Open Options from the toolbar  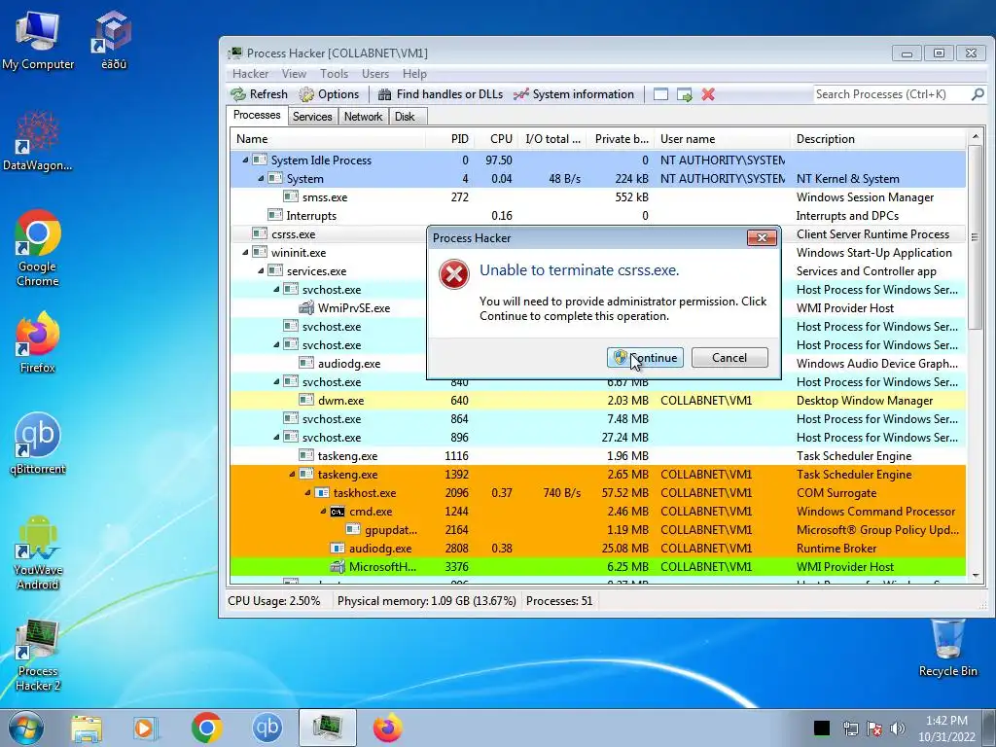[x=329, y=94]
